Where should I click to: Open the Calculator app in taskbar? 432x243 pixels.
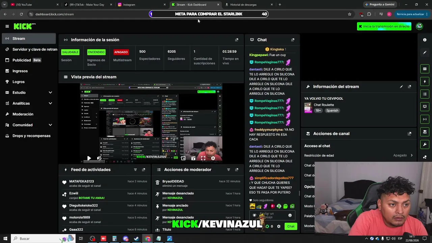pos(114,239)
